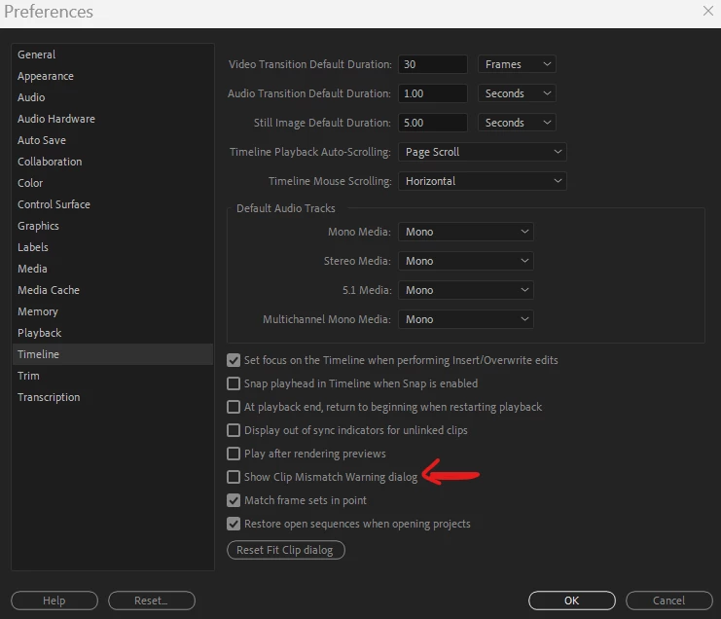Screen dimensions: 721x619
Task: Select Transcription category
Action: pyautogui.click(x=113, y=397)
